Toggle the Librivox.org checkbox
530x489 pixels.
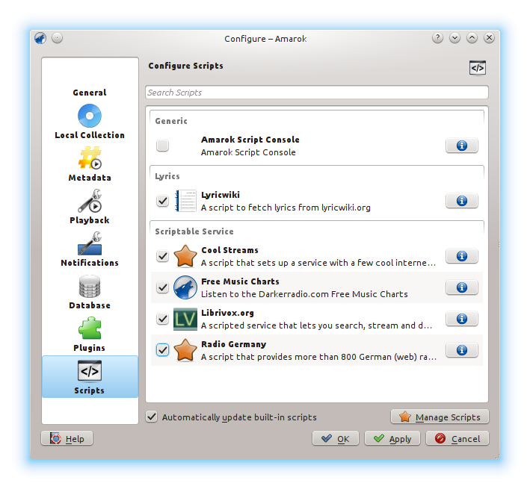pyautogui.click(x=162, y=319)
